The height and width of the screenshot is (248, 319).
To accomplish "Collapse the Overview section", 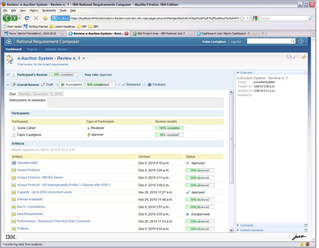I will tap(238, 73).
